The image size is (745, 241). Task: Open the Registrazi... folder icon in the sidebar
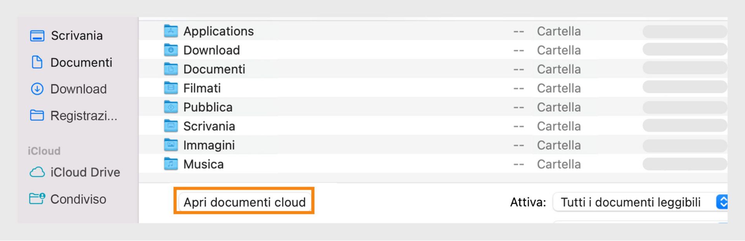(36, 115)
